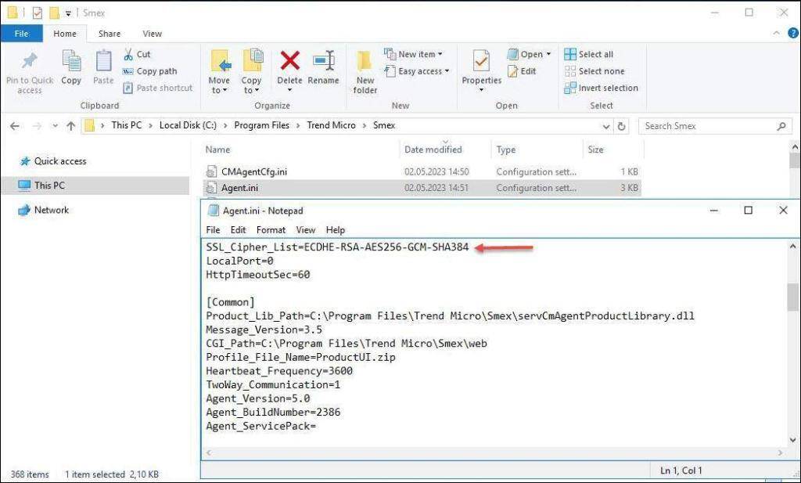The image size is (801, 483).
Task: Switch to the View ribbon tab
Action: point(152,33)
